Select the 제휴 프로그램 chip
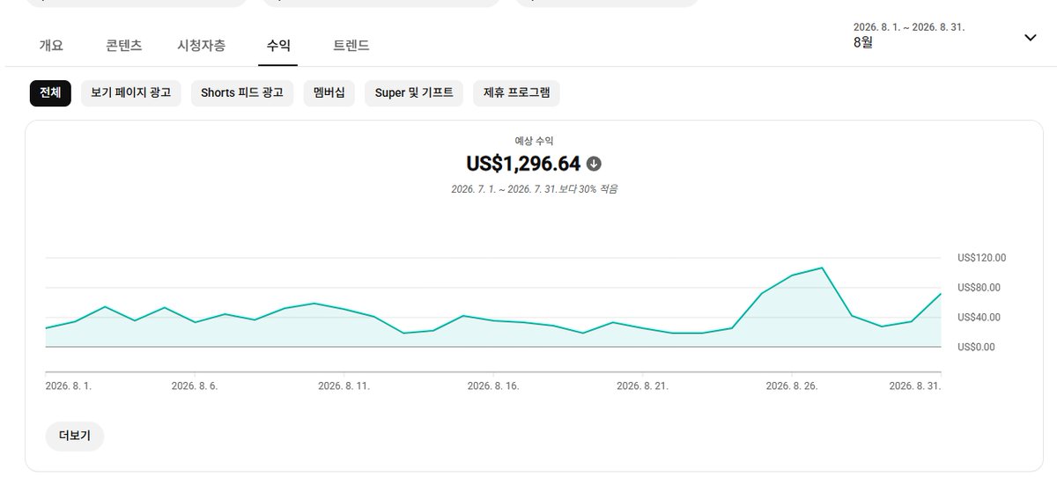The image size is (1057, 477). point(516,92)
